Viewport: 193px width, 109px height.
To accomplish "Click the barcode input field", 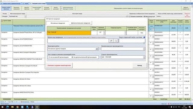I will (78, 41).
